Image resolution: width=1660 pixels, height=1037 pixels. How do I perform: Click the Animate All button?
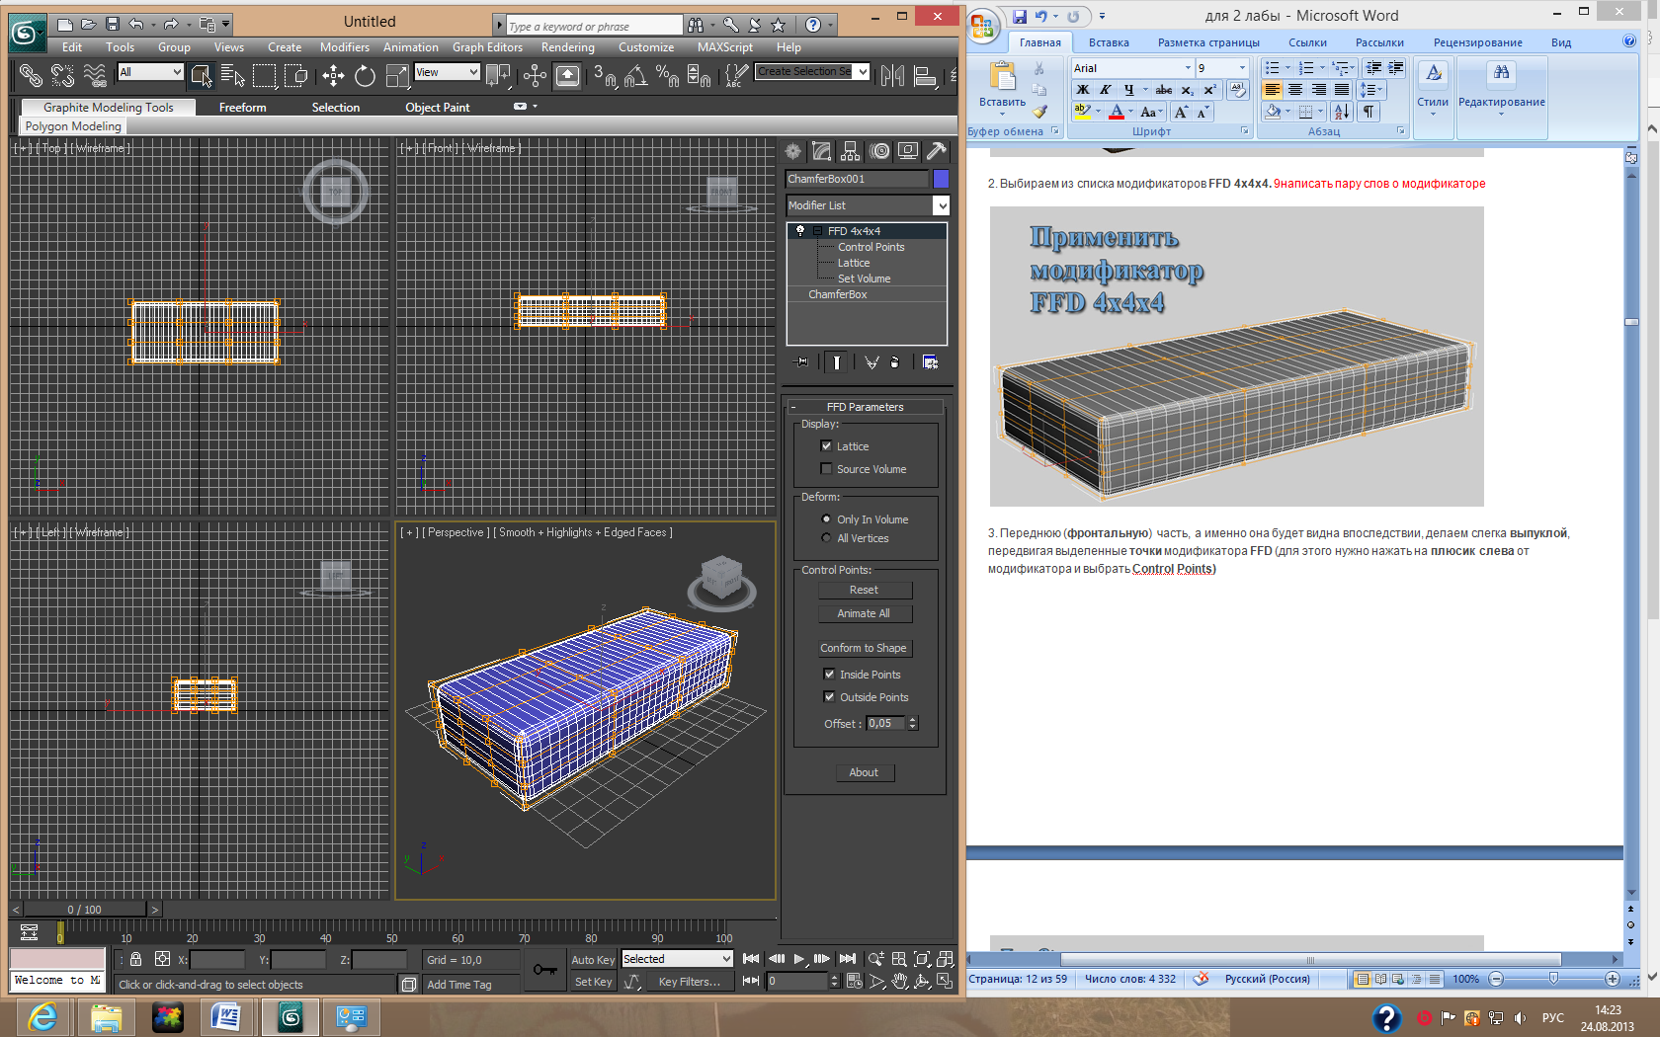(865, 613)
